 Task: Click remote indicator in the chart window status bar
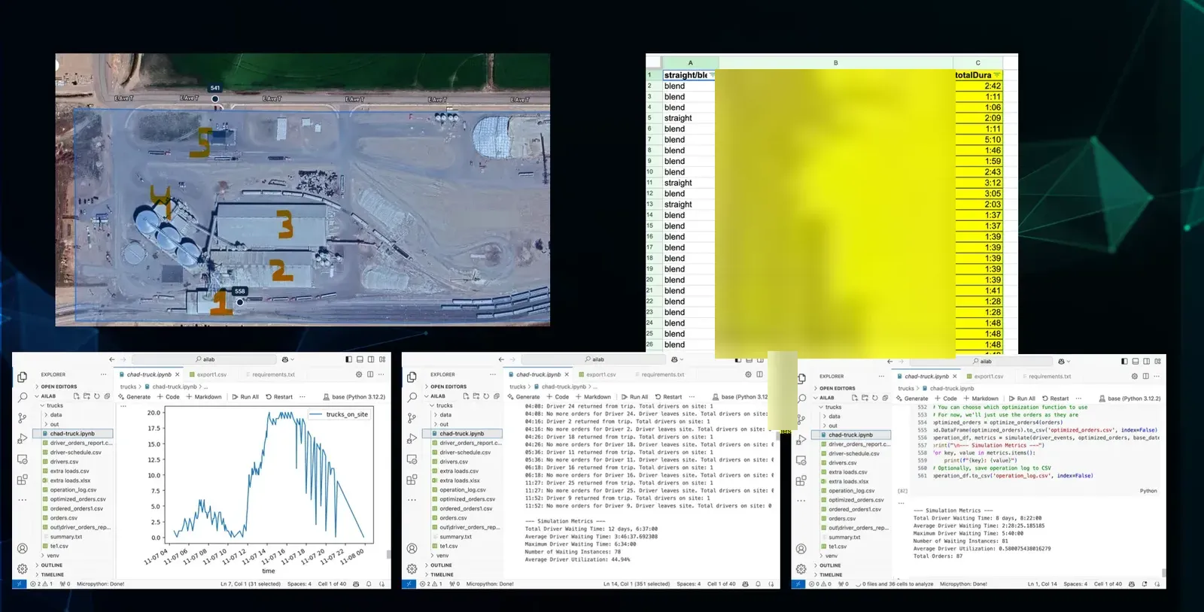coord(20,583)
